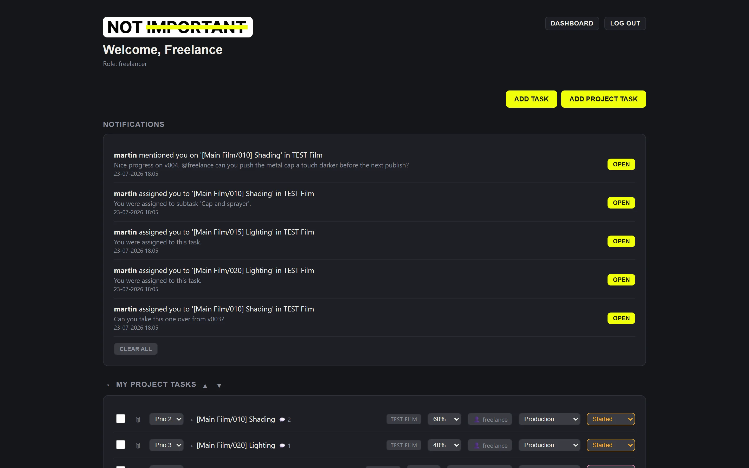Click the [Main Film/010] Shading task title
749x468 pixels.
(x=236, y=419)
